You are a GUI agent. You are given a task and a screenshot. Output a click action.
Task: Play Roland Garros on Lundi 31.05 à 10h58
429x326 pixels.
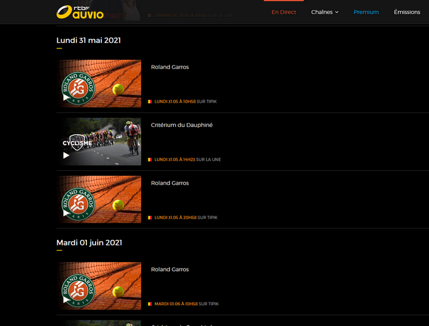click(x=66, y=97)
